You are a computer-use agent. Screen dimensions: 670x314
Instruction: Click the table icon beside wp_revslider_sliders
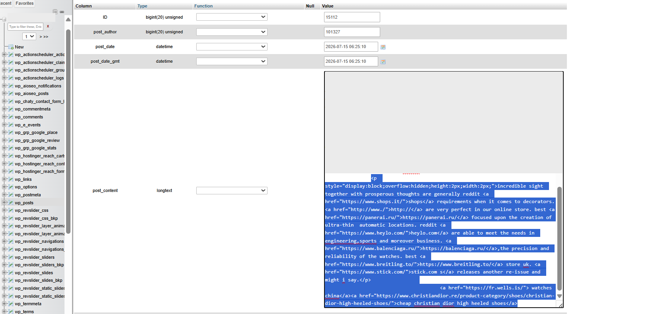coord(11,257)
